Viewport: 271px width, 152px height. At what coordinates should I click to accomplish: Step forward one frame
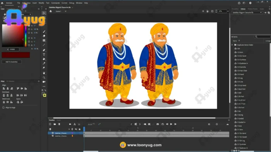[x=175, y=124]
